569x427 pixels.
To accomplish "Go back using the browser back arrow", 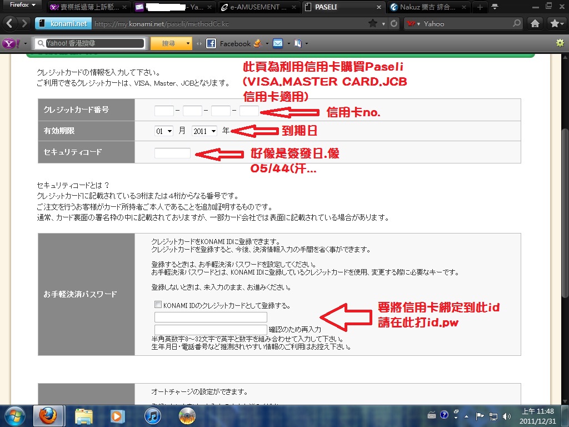I will [9, 24].
